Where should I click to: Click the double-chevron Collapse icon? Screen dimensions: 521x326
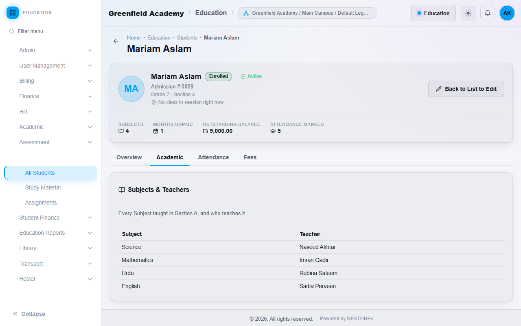(15, 314)
